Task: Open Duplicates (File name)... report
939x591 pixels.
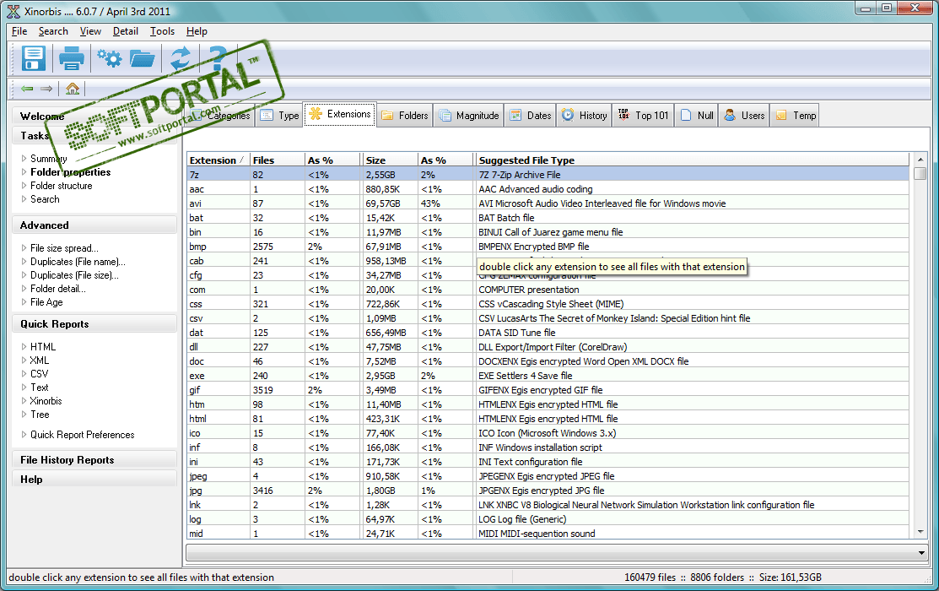Action: point(78,262)
